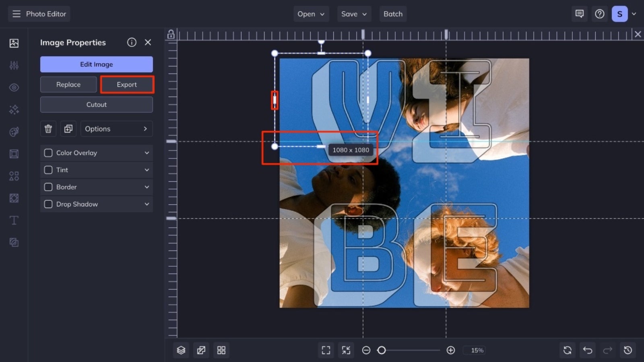Select the AI sparkles tool
Viewport: 644px width, 362px height.
coord(14,109)
